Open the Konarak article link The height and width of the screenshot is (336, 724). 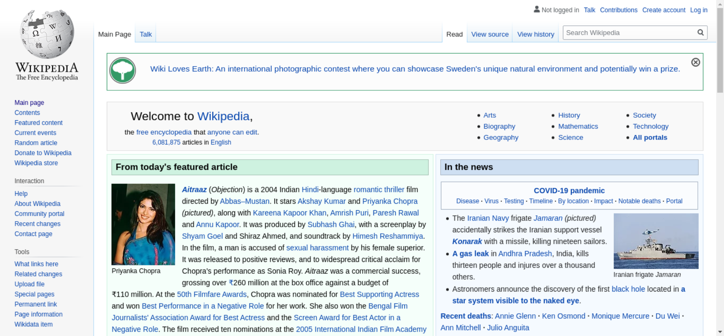[x=467, y=242]
